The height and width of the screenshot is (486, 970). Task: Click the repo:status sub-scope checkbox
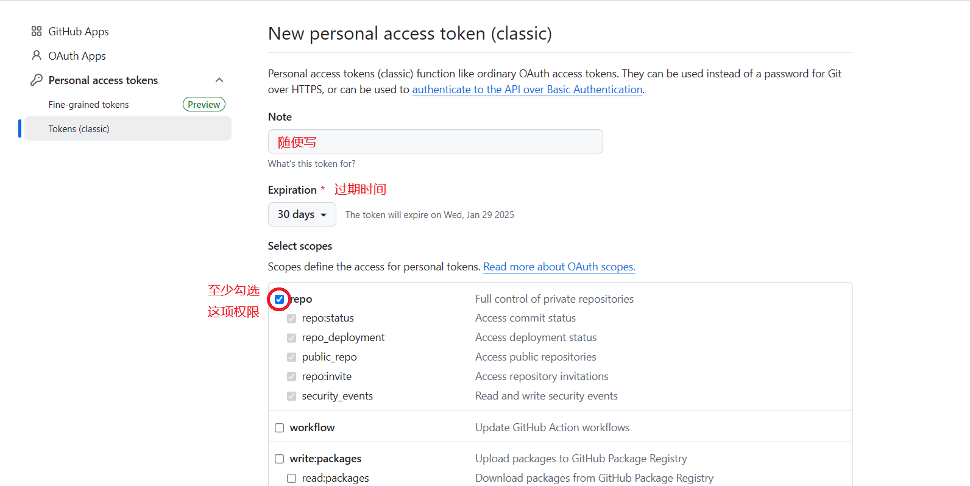click(x=292, y=319)
